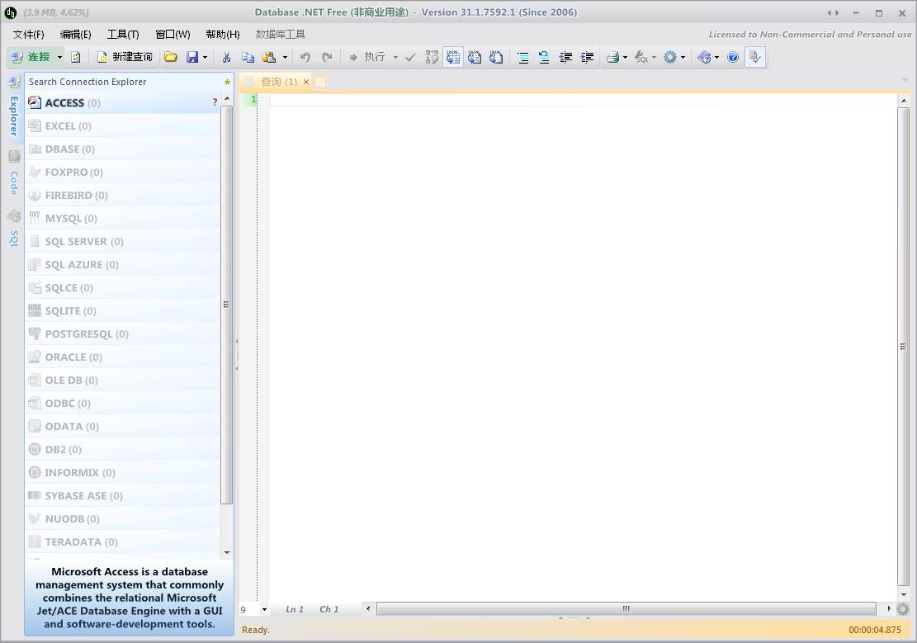Close the 查询 (1) tab
Screen dimensions: 917x643
306,82
